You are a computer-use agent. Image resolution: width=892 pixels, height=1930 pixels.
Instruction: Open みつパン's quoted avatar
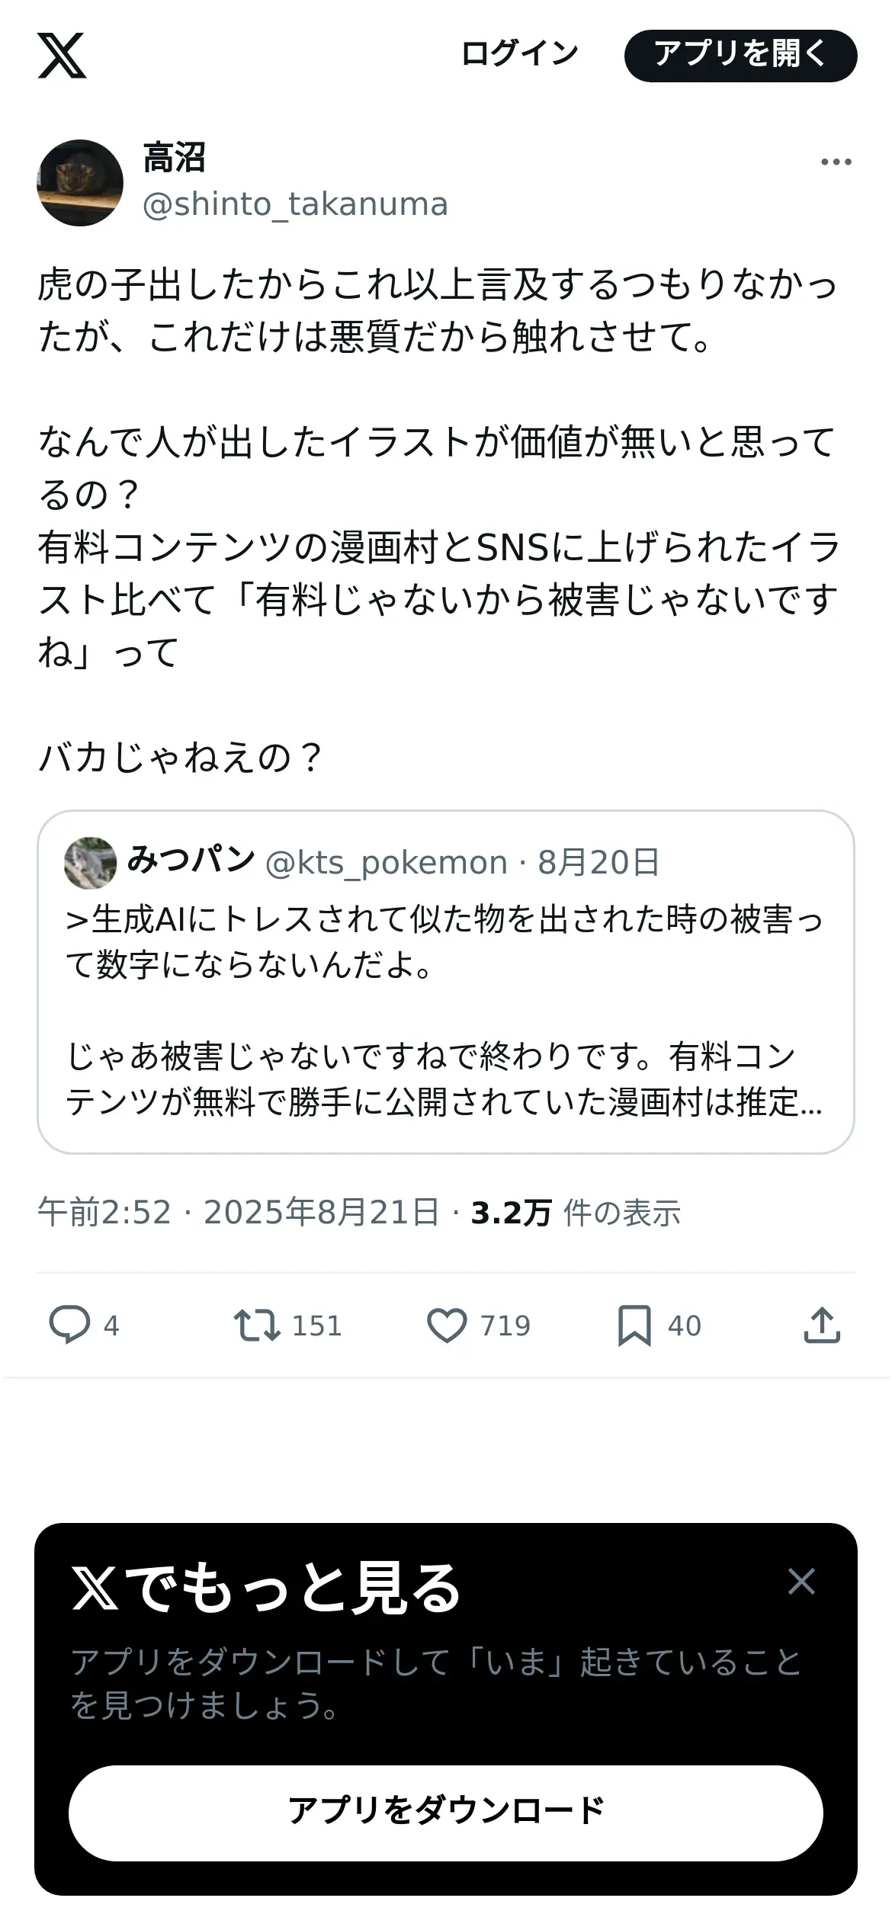coord(91,863)
